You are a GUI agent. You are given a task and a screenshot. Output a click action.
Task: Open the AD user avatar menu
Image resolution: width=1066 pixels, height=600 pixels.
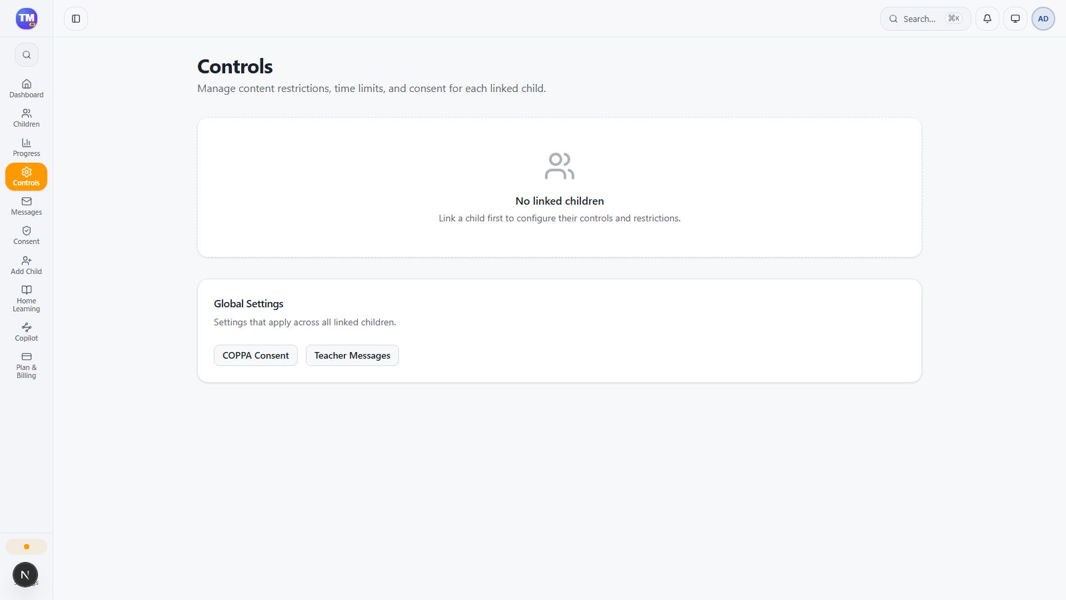tap(1043, 19)
